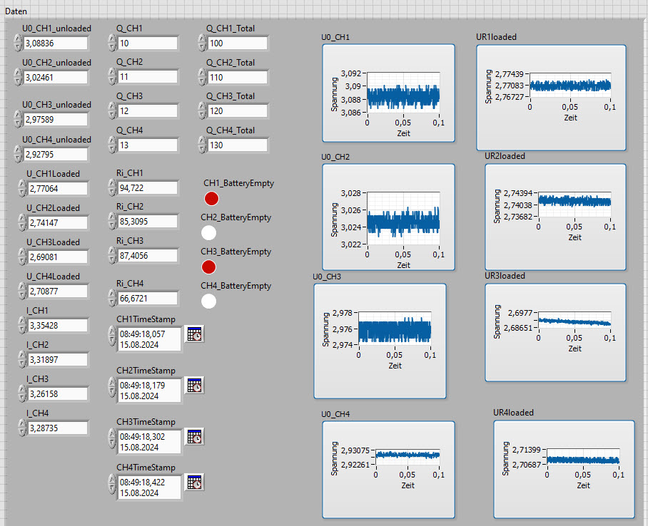Click the 2,93075 Y-axis value on U0_CH4
Screen dimensions: 648x526
(x=355, y=450)
